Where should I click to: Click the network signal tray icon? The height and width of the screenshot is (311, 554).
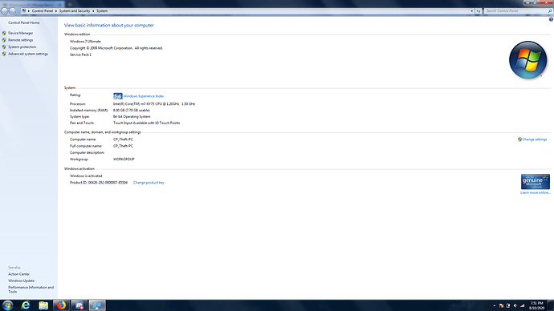click(x=522, y=305)
